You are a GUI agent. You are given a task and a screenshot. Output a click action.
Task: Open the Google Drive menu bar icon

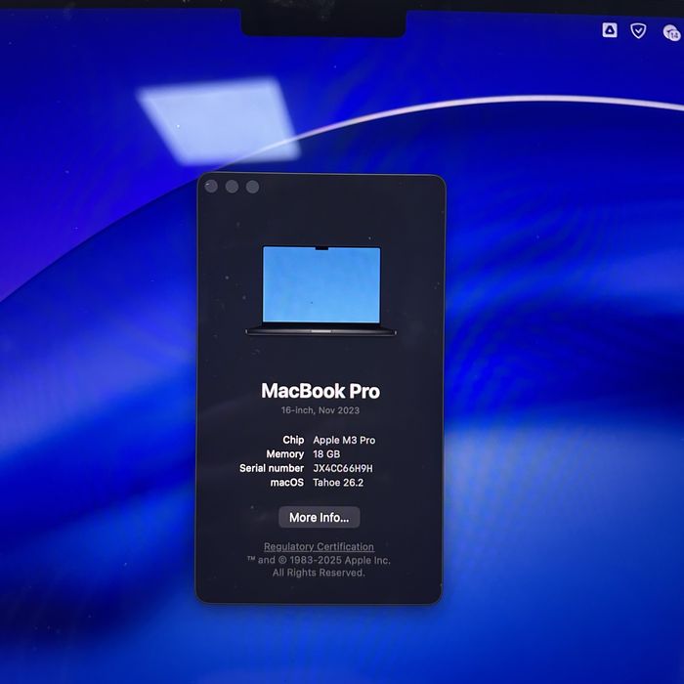tap(610, 30)
